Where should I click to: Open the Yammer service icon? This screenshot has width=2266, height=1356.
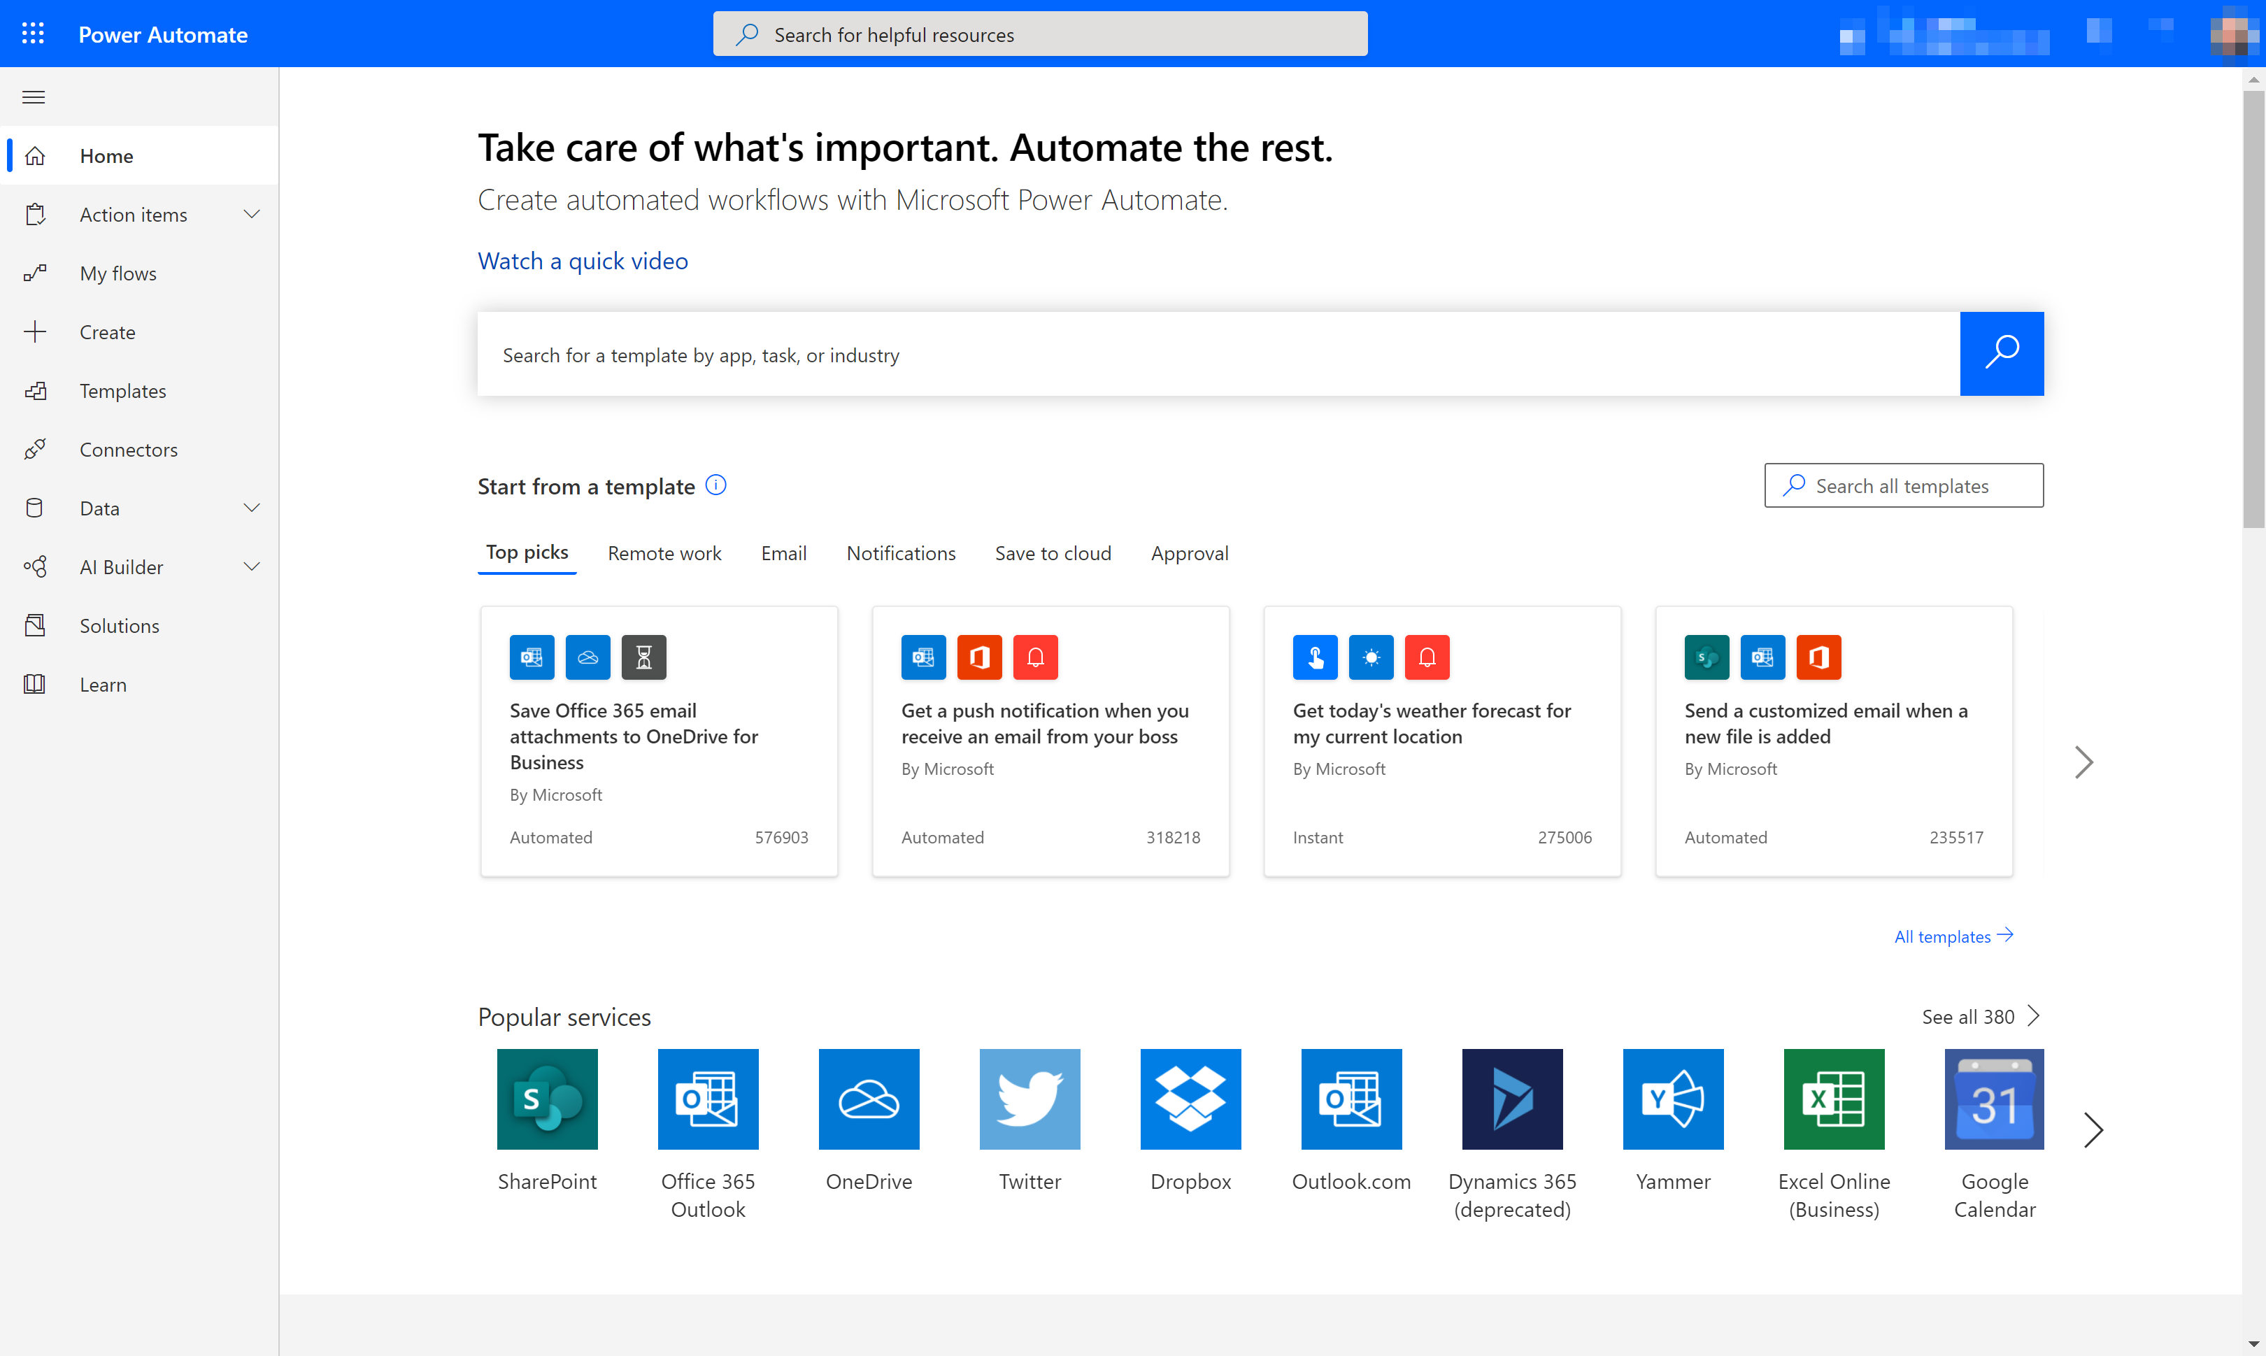pos(1672,1099)
